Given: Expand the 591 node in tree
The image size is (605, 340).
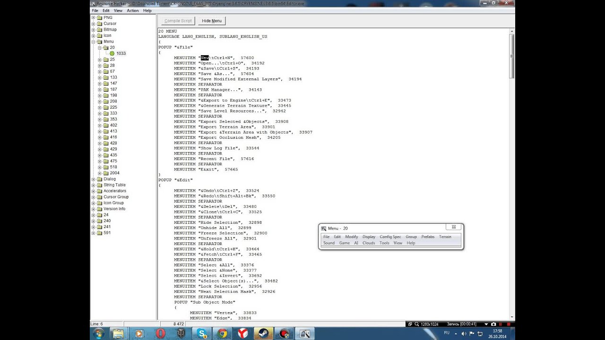Looking at the screenshot, I should coord(94,233).
